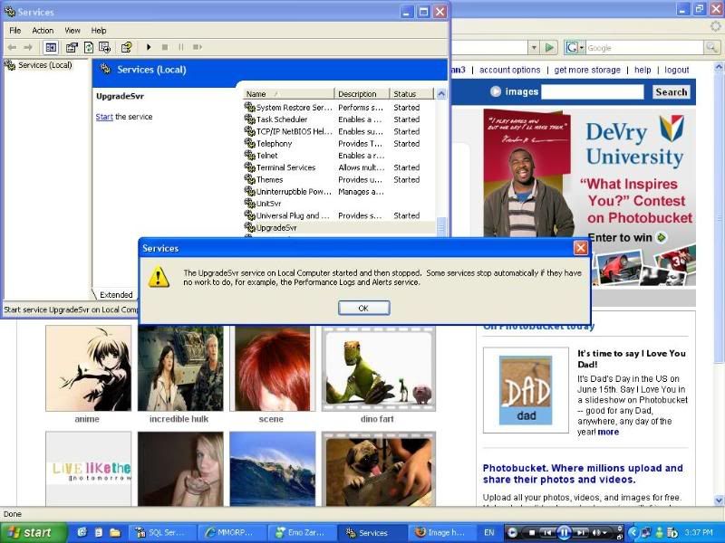Open the Action menu
725x543 pixels.
[43, 30]
